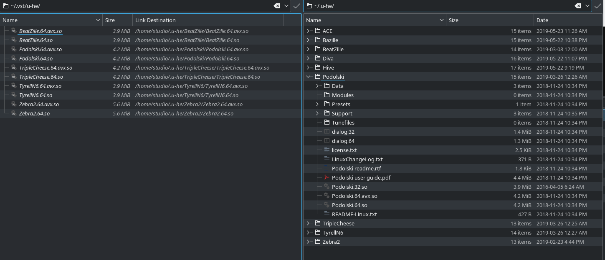605x260 pixels.
Task: Sort right pane by Size column
Action: (x=490, y=20)
